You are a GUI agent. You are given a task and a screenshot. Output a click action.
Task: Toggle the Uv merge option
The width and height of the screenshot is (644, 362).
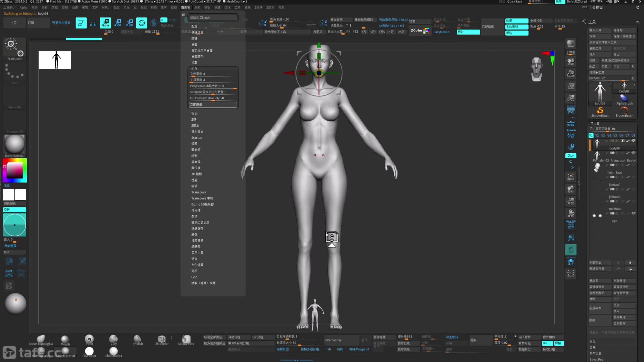click(x=547, y=343)
